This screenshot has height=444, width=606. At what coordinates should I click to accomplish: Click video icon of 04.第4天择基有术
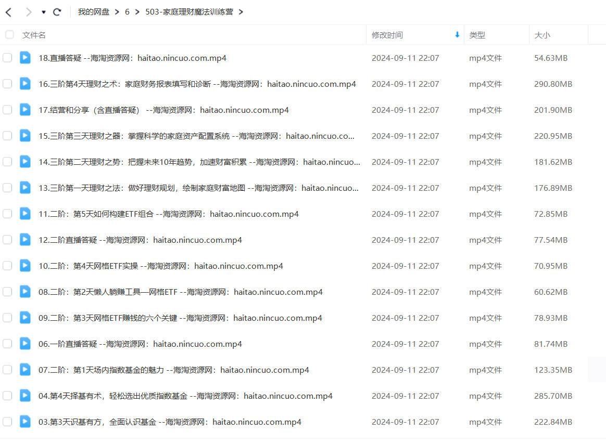[x=25, y=395]
